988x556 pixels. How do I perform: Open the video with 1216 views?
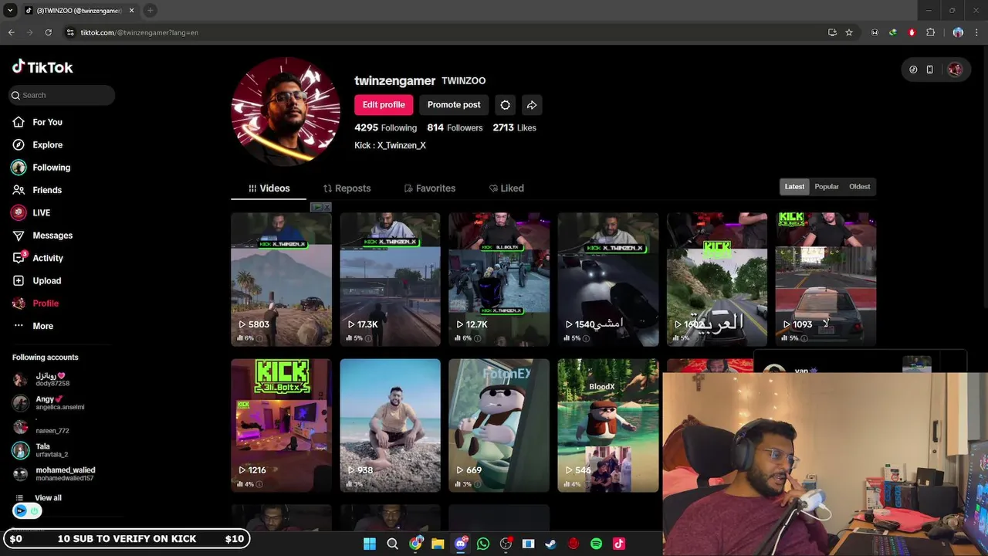coord(281,425)
